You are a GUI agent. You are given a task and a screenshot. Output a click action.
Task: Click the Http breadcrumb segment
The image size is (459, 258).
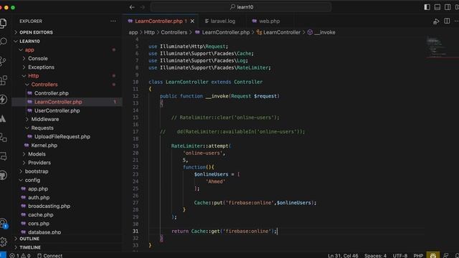149,32
